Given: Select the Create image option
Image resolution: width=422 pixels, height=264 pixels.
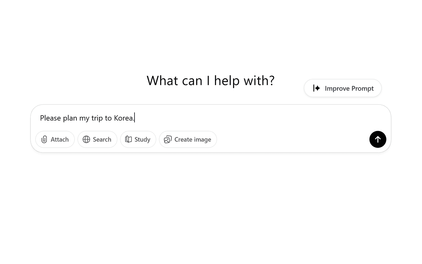Looking at the screenshot, I should click(188, 140).
